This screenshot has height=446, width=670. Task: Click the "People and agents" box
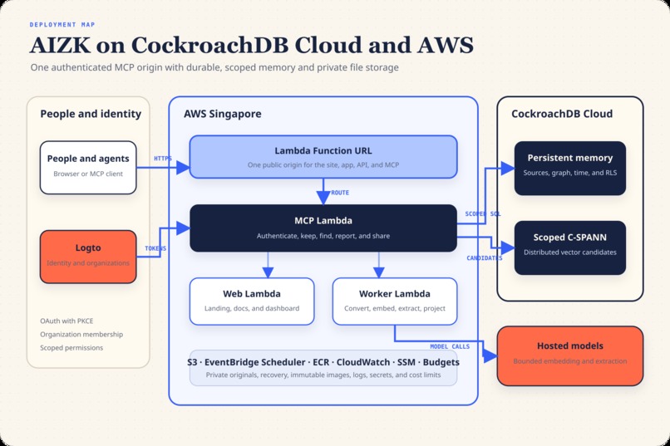88,168
